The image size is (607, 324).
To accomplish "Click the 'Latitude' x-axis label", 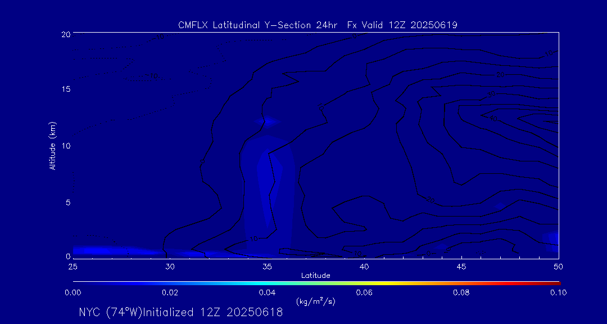I will 315,276.
